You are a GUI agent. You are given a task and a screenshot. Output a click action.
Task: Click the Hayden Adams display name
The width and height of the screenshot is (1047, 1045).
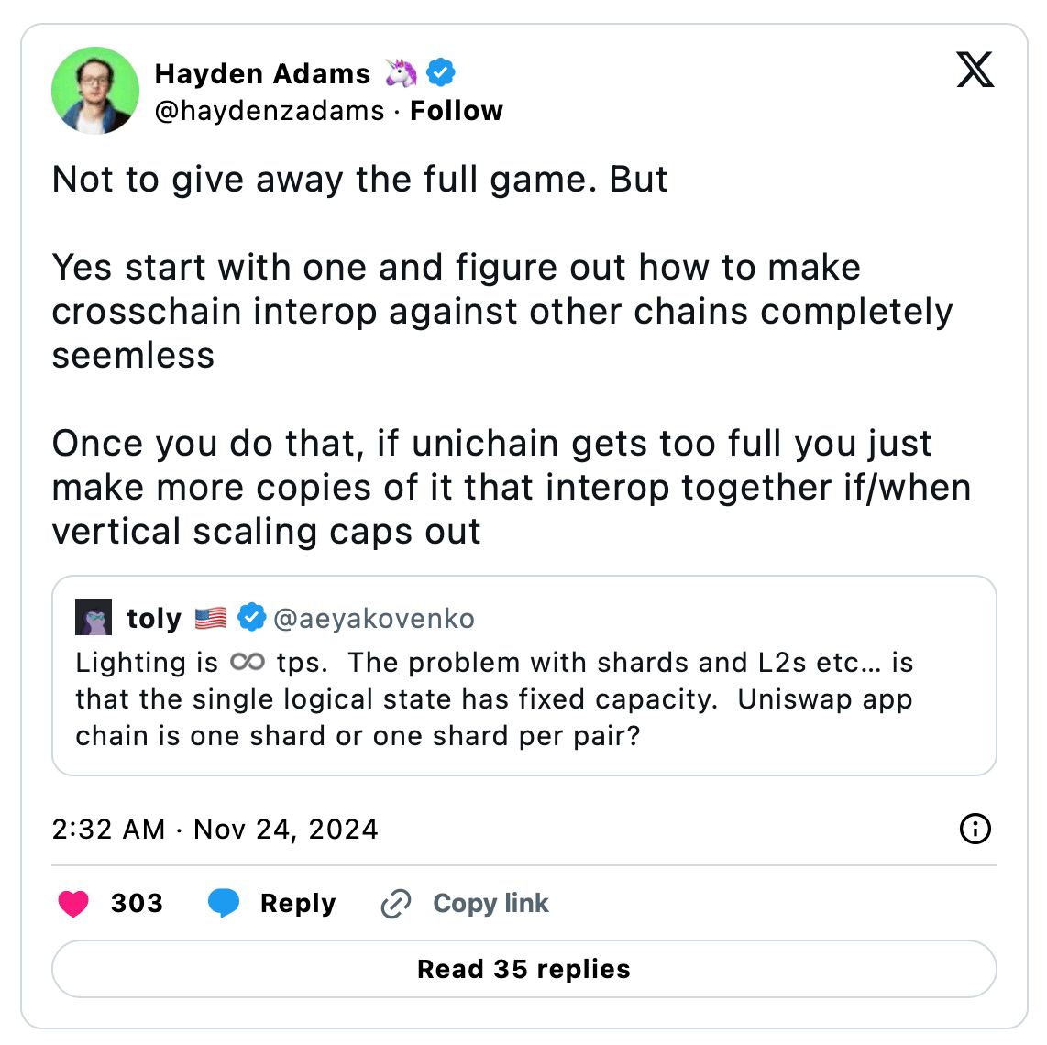click(x=262, y=73)
